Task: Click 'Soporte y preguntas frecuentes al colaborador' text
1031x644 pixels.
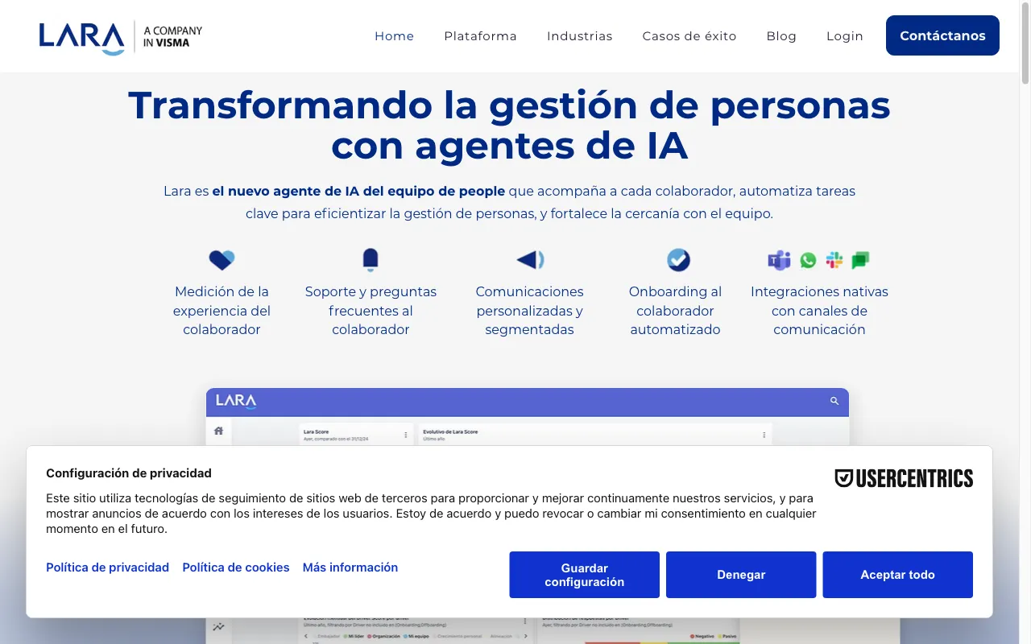Action: coord(371,311)
